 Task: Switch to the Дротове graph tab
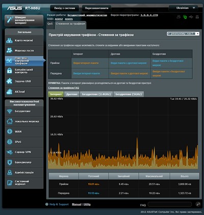[x=71, y=94]
